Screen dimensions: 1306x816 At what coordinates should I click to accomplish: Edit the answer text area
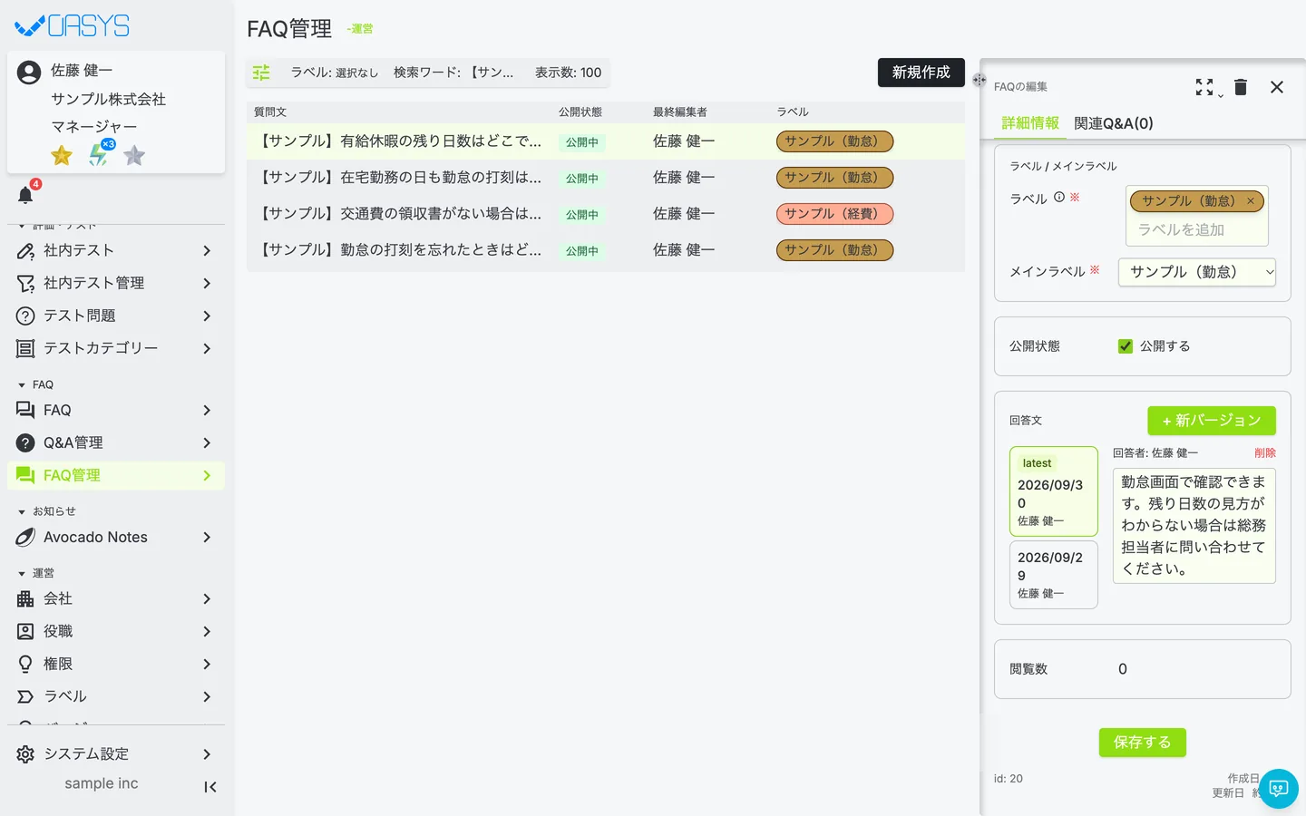pyautogui.click(x=1194, y=526)
